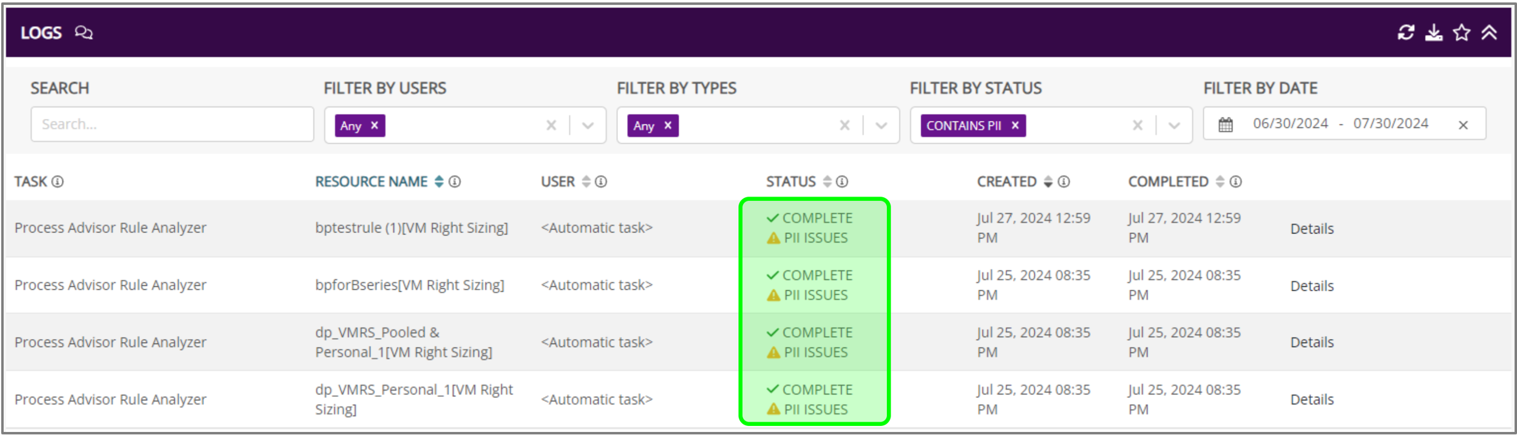Screen dimensions: 1517x435
Task: Sort the table by Status column
Action: click(827, 182)
